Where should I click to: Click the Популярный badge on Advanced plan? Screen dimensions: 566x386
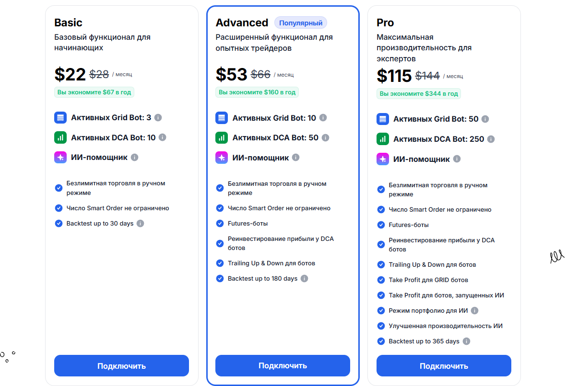pos(301,23)
